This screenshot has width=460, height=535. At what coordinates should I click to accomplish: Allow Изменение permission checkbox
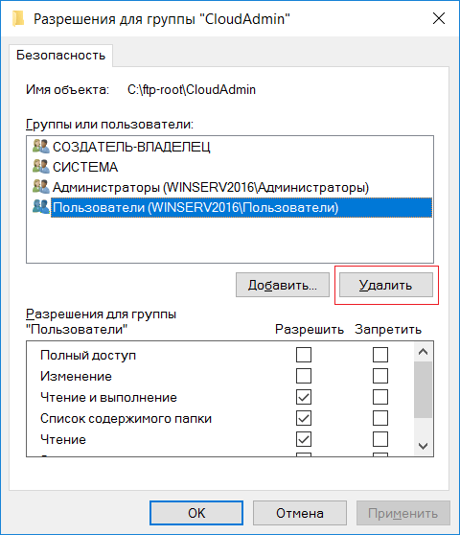pyautogui.click(x=304, y=376)
